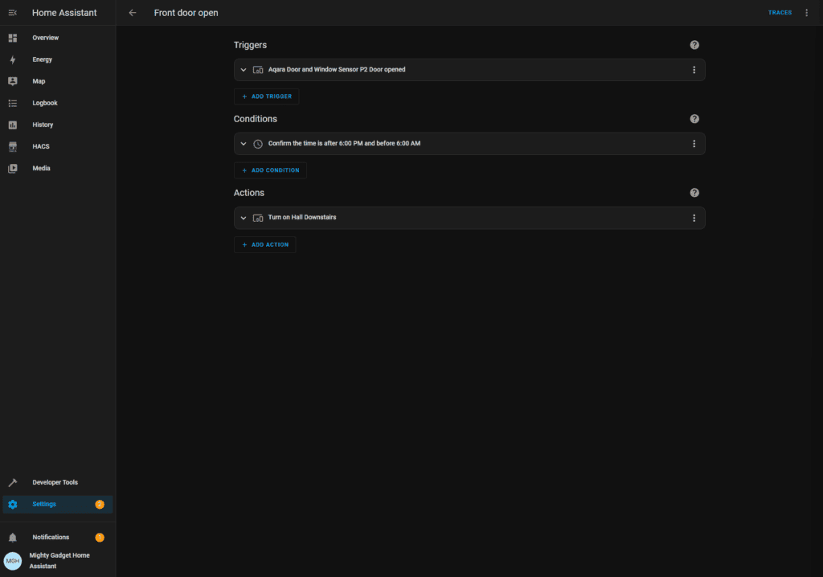The height and width of the screenshot is (577, 823).
Task: Expand the time condition row chevron
Action: click(x=244, y=144)
